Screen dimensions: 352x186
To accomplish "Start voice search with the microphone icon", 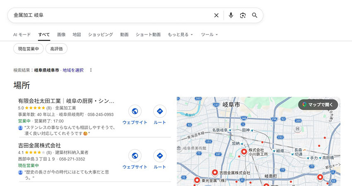I will [x=231, y=15].
